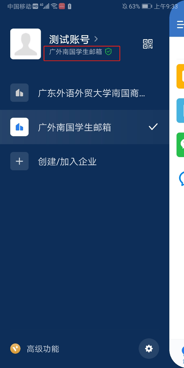Tap the blue 广外南国学生邮箱 organization icon

click(x=19, y=127)
